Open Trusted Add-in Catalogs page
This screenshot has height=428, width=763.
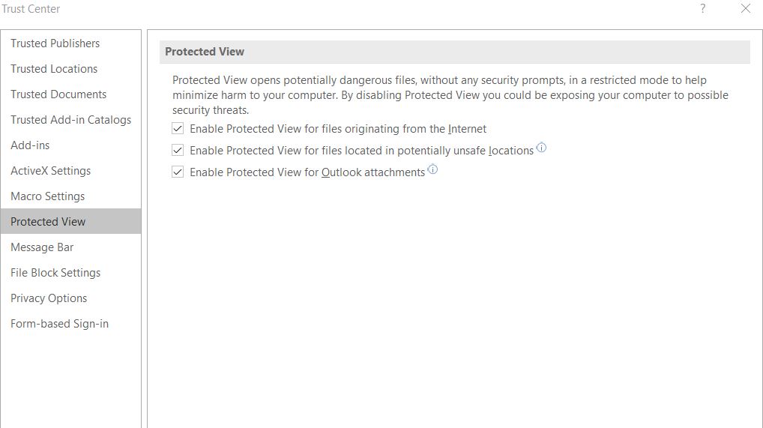(x=71, y=120)
